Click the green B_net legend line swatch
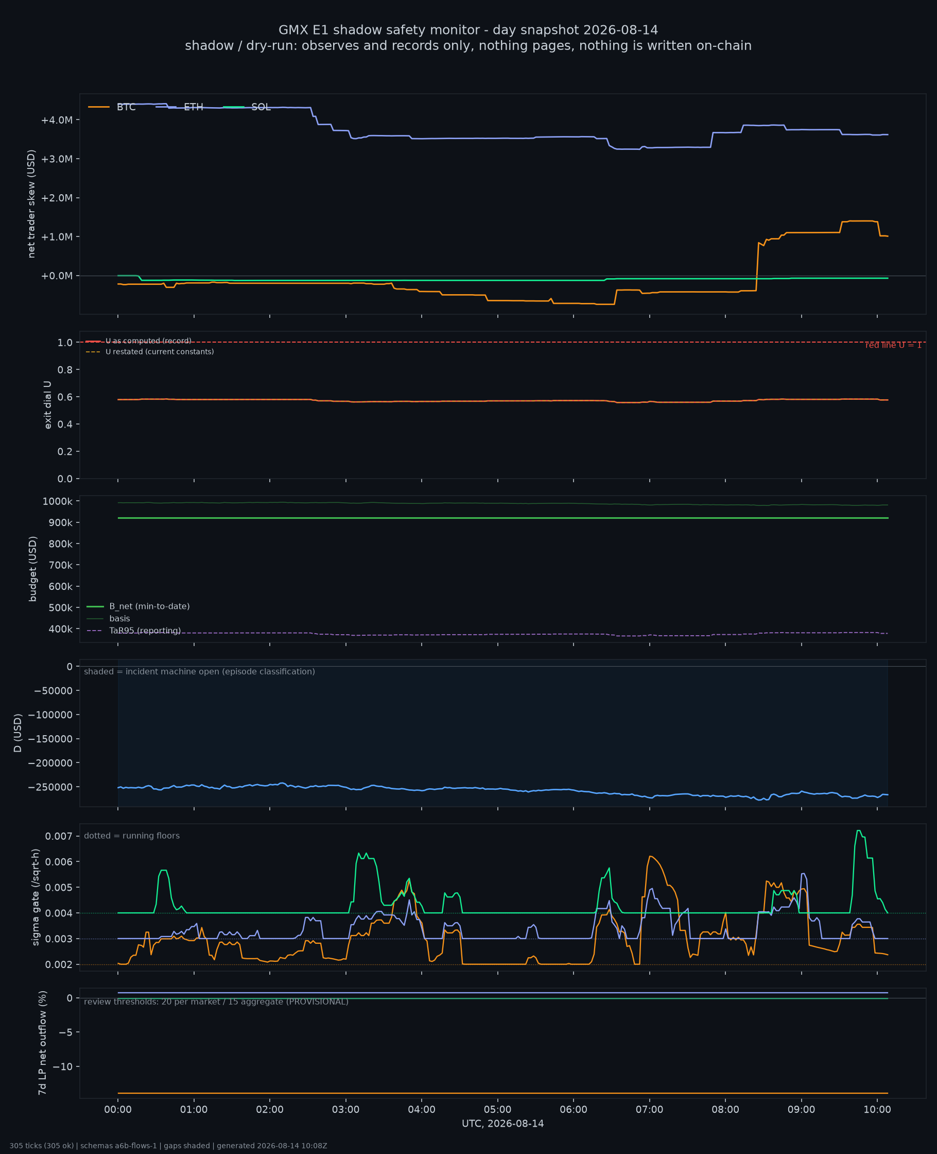The height and width of the screenshot is (1154, 937). (x=95, y=606)
